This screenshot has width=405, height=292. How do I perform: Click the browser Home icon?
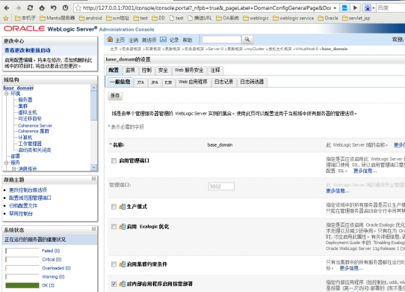coord(42,7)
